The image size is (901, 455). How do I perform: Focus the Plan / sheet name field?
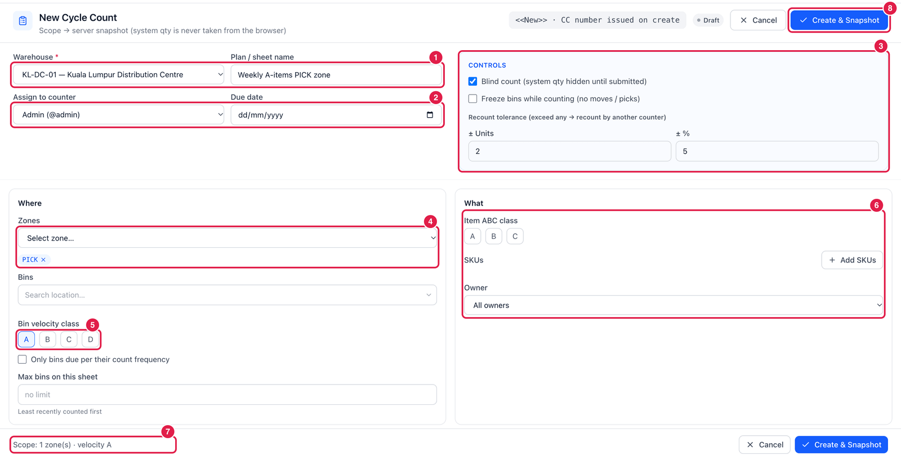click(x=336, y=75)
